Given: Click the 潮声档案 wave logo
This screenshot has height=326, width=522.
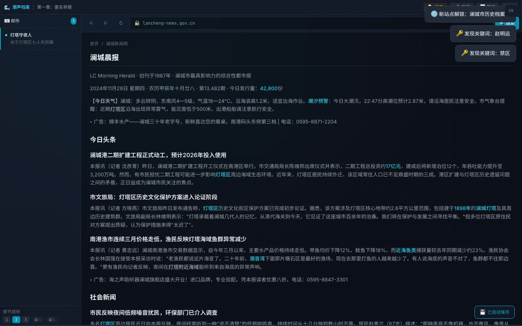Looking at the screenshot, I should [7, 7].
